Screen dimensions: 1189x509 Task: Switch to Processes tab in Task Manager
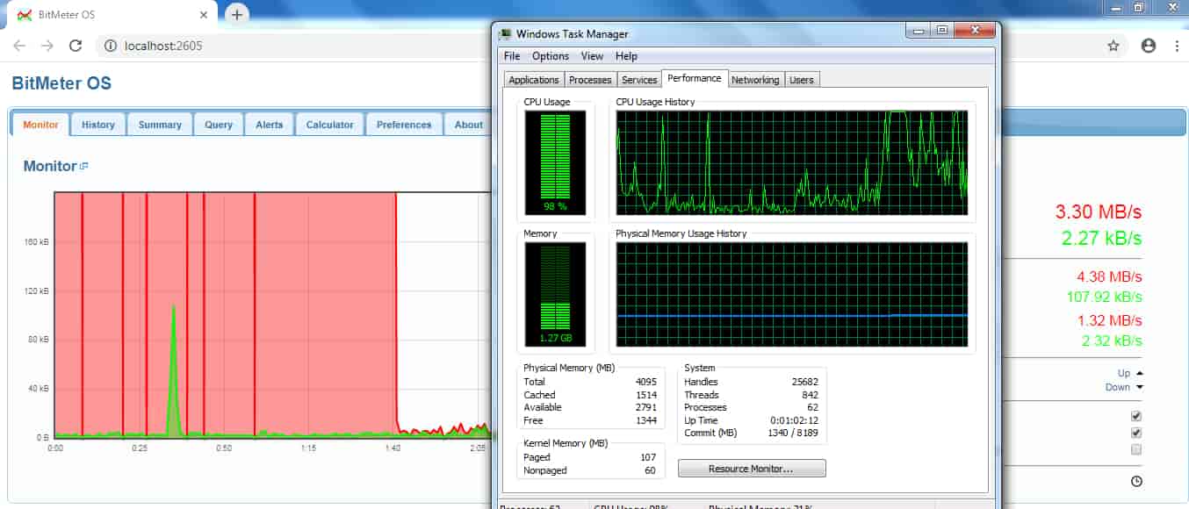tap(590, 80)
